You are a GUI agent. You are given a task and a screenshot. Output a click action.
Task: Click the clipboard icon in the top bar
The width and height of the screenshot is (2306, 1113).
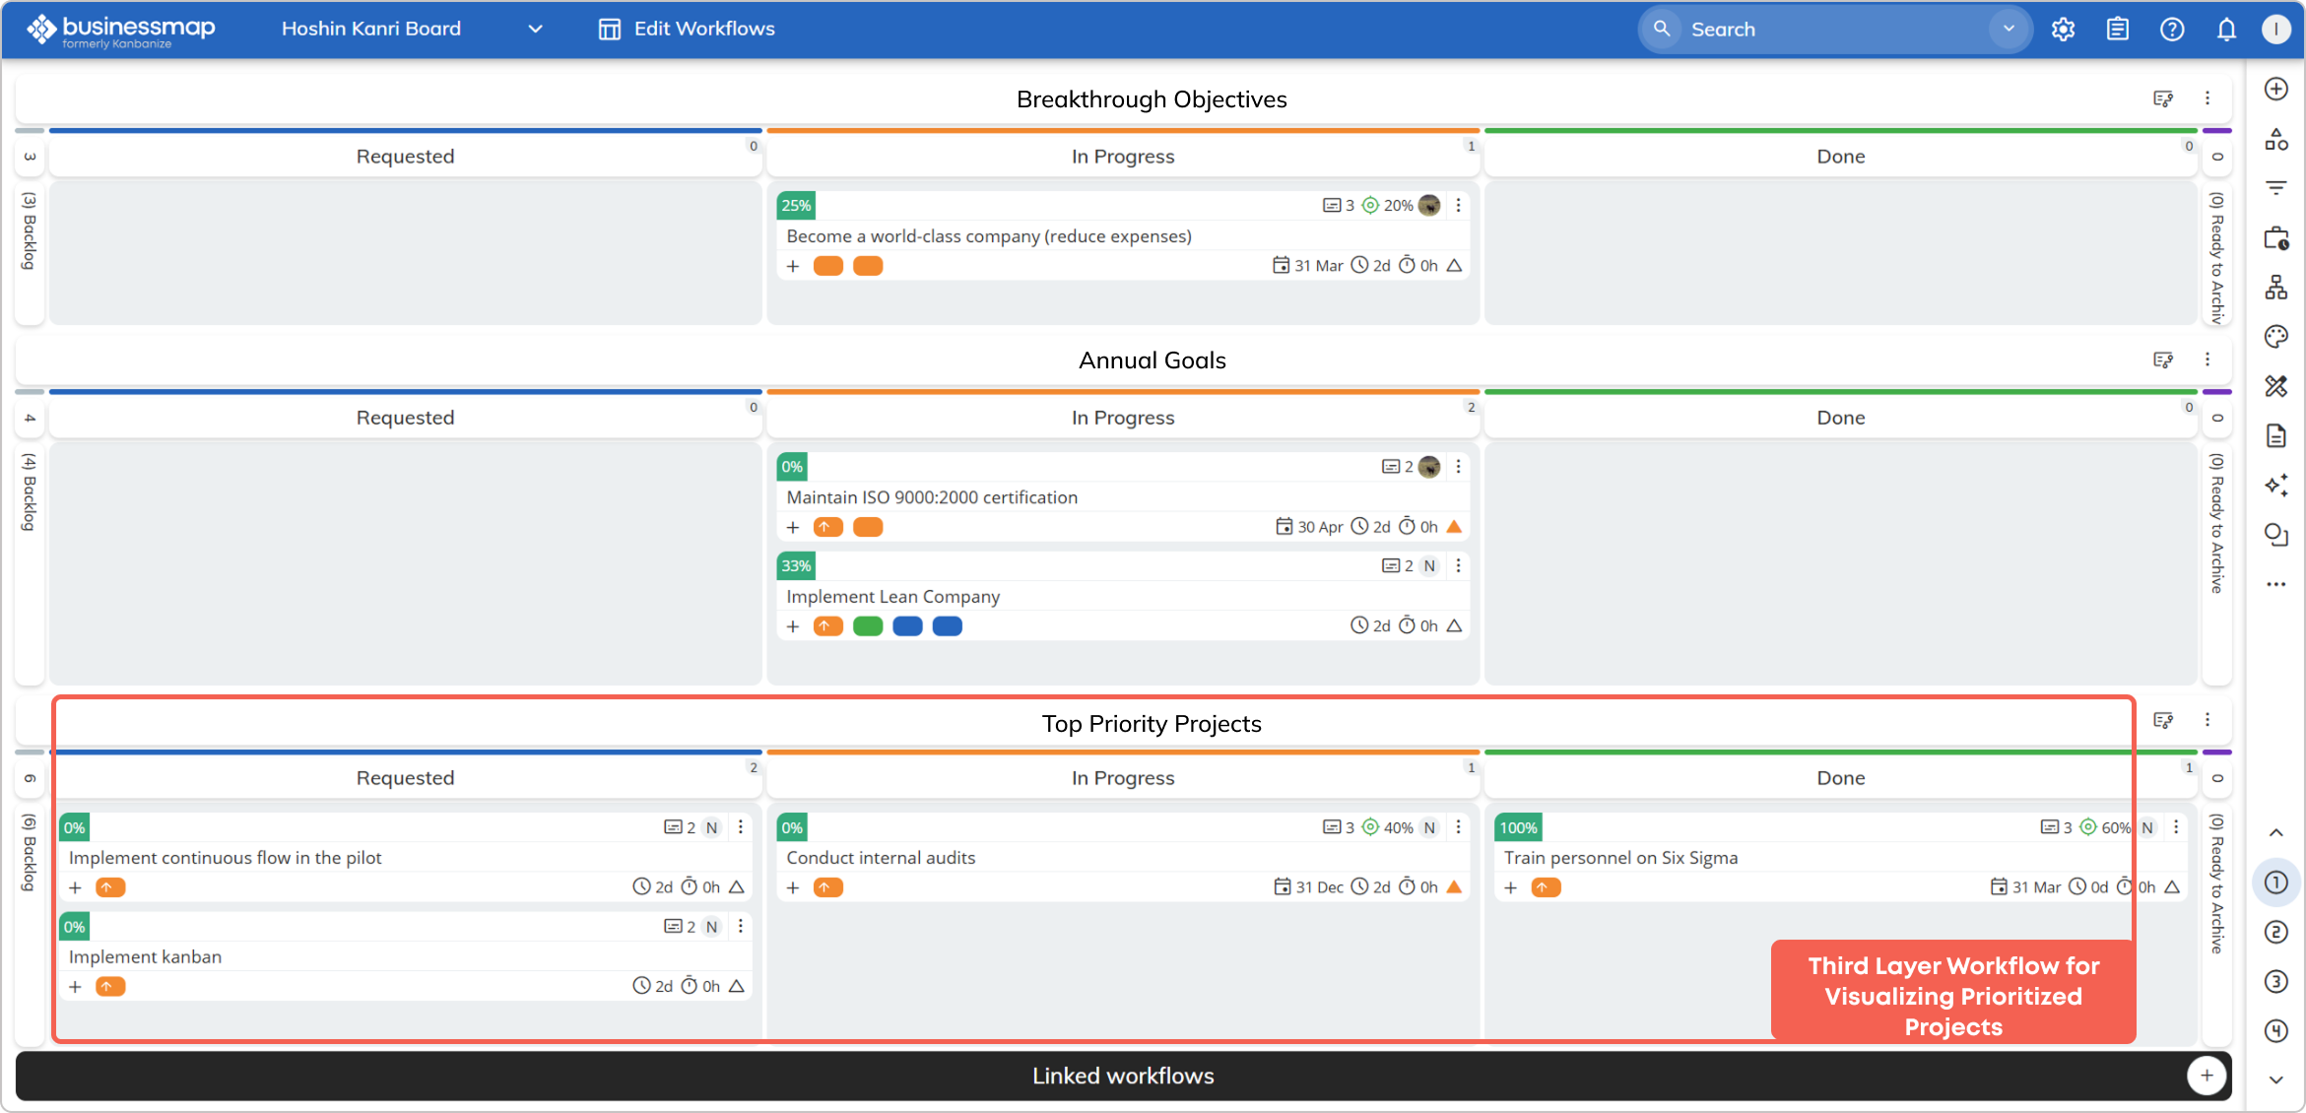2117,29
